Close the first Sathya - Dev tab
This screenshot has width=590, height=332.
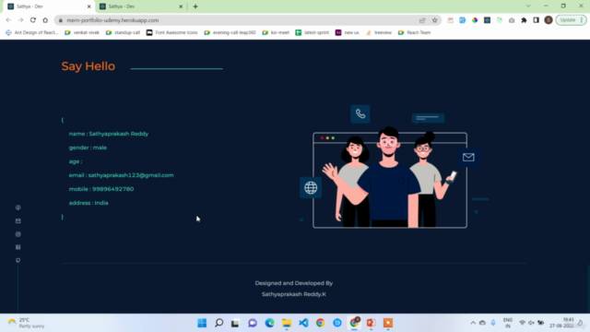pyautogui.click(x=89, y=6)
